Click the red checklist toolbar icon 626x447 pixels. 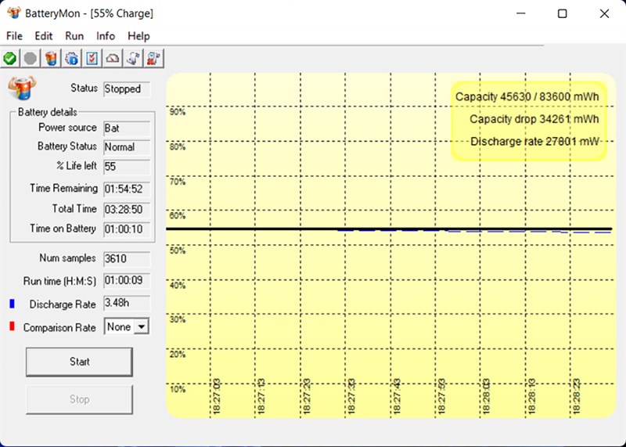92,59
